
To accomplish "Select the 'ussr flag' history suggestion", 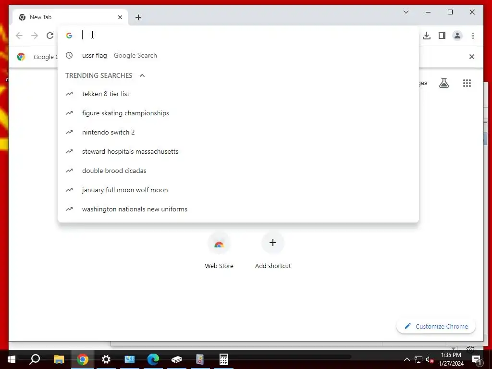I will tap(238, 56).
